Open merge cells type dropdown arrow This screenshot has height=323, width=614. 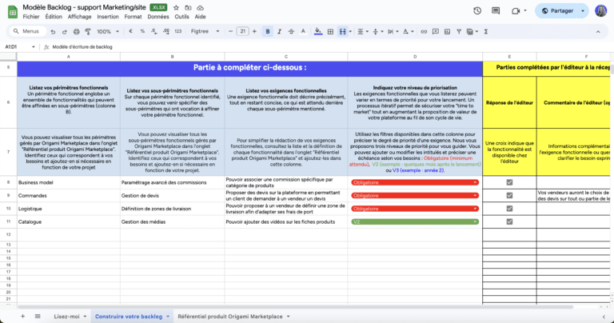[350, 31]
